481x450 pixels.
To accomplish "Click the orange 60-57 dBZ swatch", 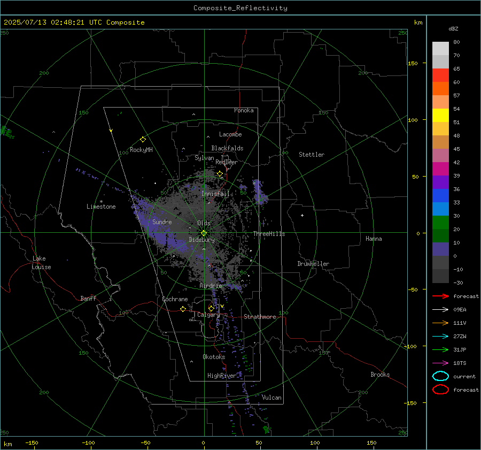I will tap(440, 88).
